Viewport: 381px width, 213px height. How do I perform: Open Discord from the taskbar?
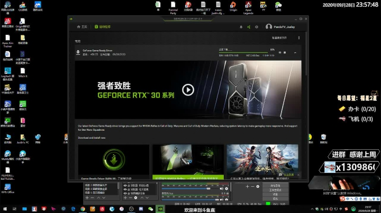point(141,209)
